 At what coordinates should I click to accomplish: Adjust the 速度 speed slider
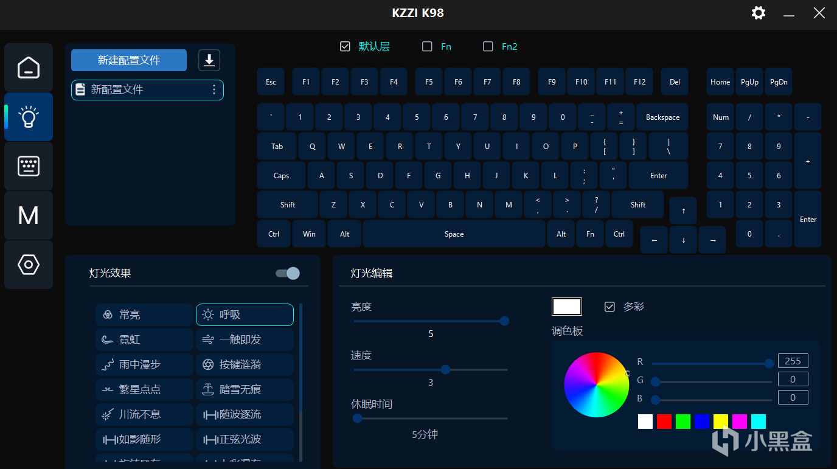pos(431,370)
